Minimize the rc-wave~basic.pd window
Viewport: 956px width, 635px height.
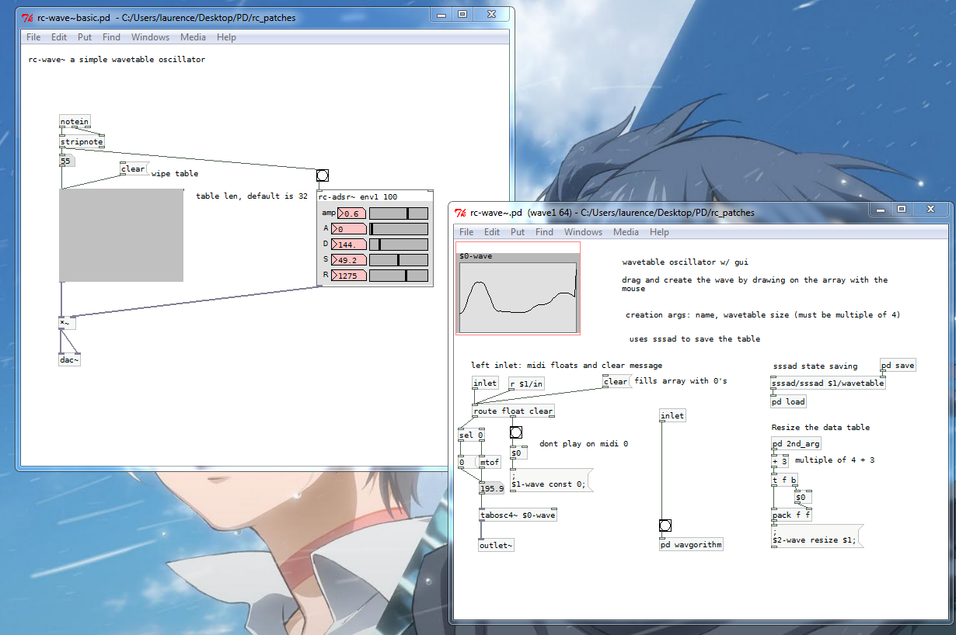(x=441, y=15)
